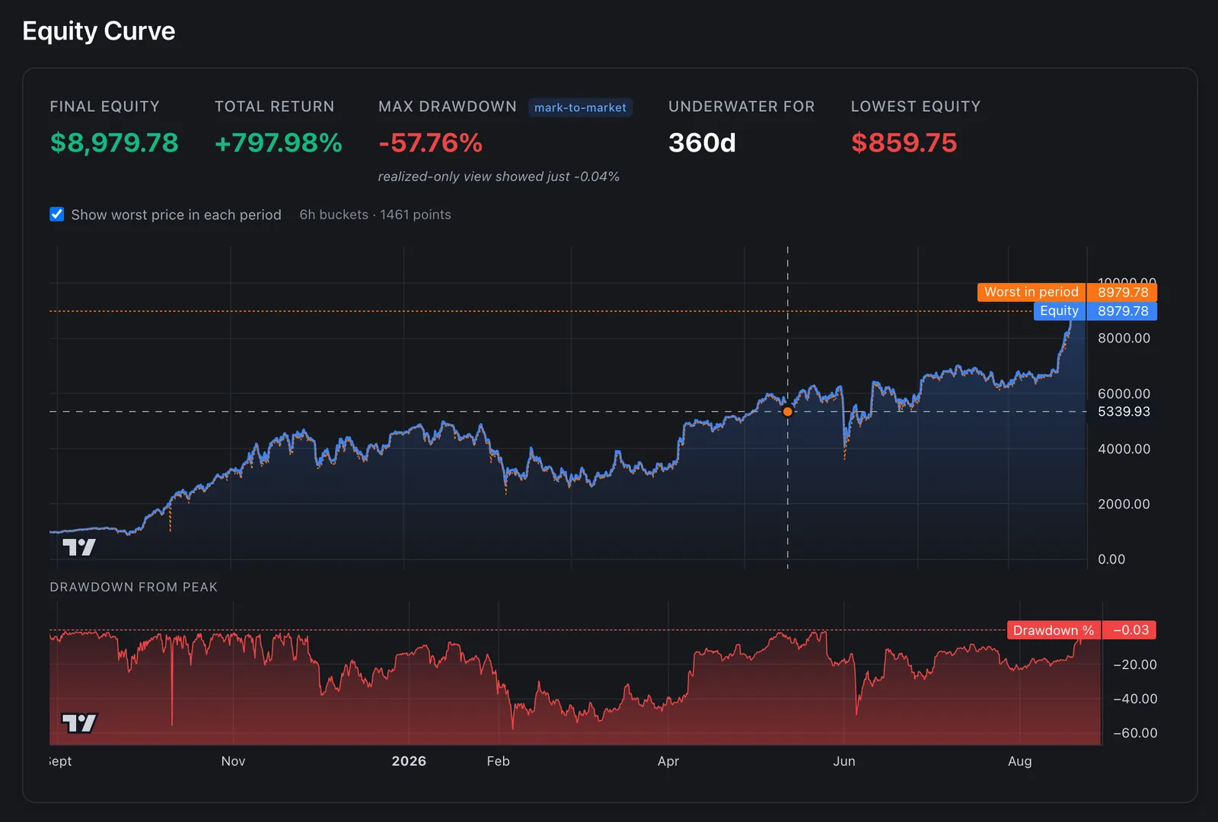
Task: Click the Final Equity value $8,979.78
Action: (x=114, y=142)
